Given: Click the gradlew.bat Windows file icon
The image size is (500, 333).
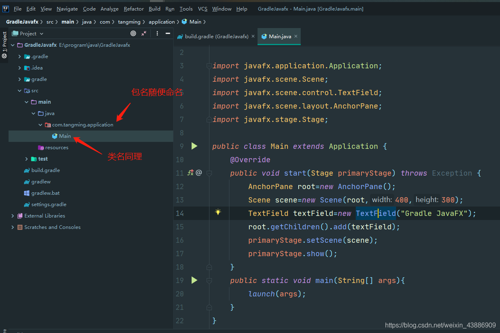Looking at the screenshot, I should tap(27, 193).
